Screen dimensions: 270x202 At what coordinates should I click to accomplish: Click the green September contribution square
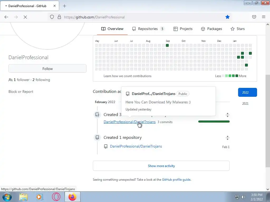click(167, 45)
